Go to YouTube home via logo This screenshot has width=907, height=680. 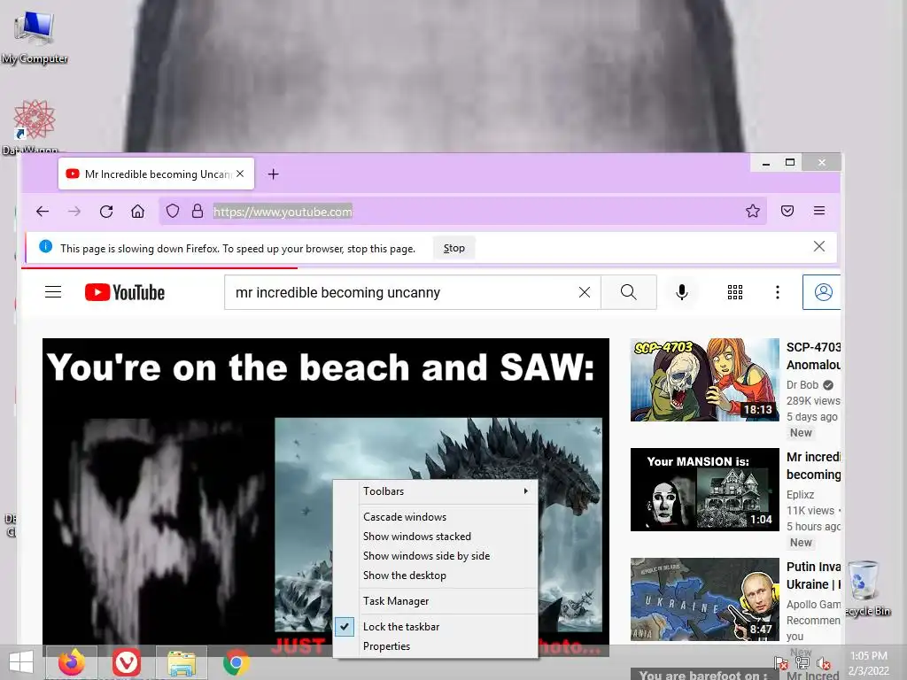pyautogui.click(x=124, y=292)
